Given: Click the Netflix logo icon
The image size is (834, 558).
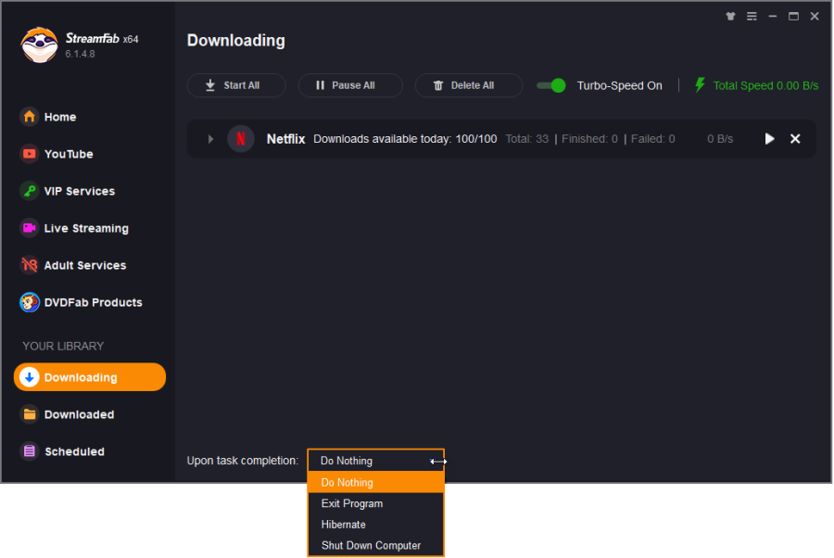Looking at the screenshot, I should click(240, 139).
